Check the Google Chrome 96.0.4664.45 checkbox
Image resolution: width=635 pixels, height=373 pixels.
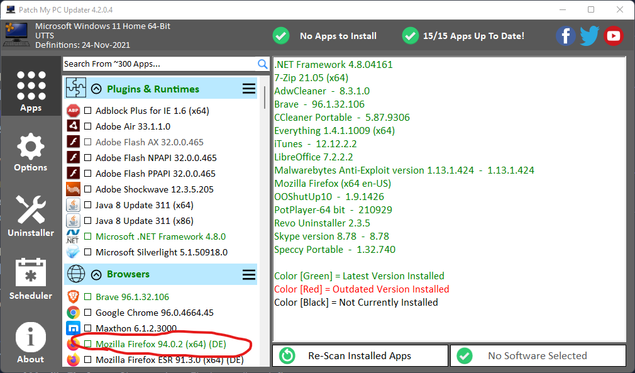pos(88,313)
